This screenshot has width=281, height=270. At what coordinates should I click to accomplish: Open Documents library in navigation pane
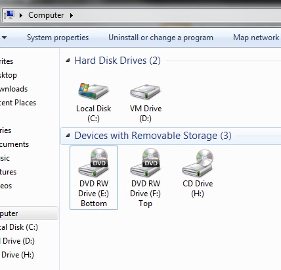[14, 144]
